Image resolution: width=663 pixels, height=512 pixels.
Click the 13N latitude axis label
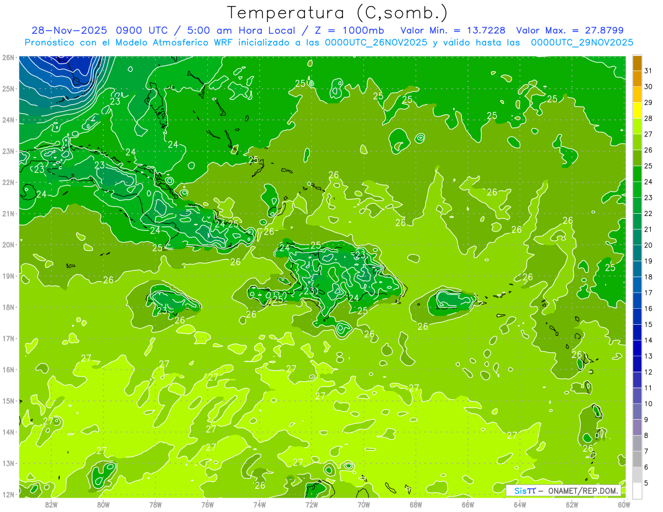tap(8, 463)
